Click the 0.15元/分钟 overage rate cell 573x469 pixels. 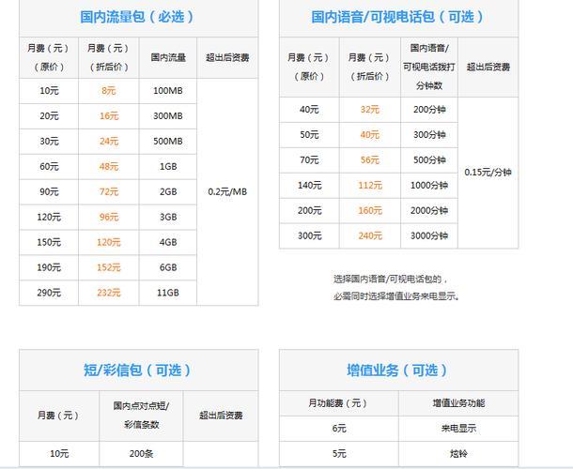(x=488, y=173)
